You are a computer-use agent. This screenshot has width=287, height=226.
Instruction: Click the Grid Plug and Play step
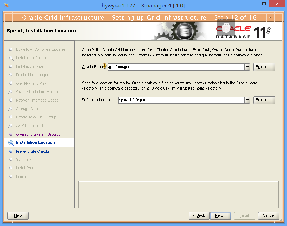coord(31,83)
